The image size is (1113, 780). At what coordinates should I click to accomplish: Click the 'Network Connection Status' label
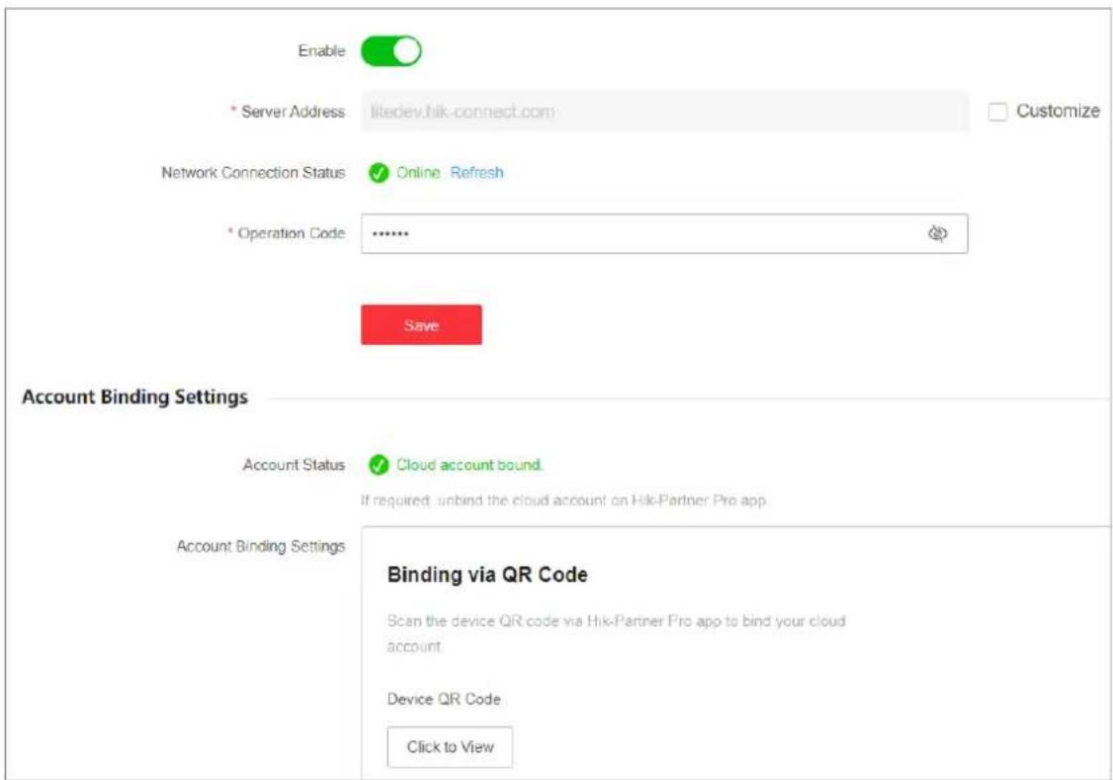(x=253, y=172)
